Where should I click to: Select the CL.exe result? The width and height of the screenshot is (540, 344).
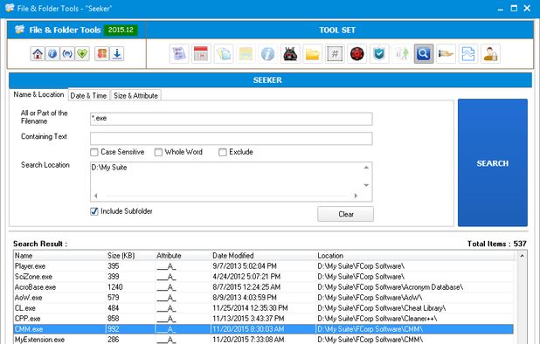click(x=264, y=308)
